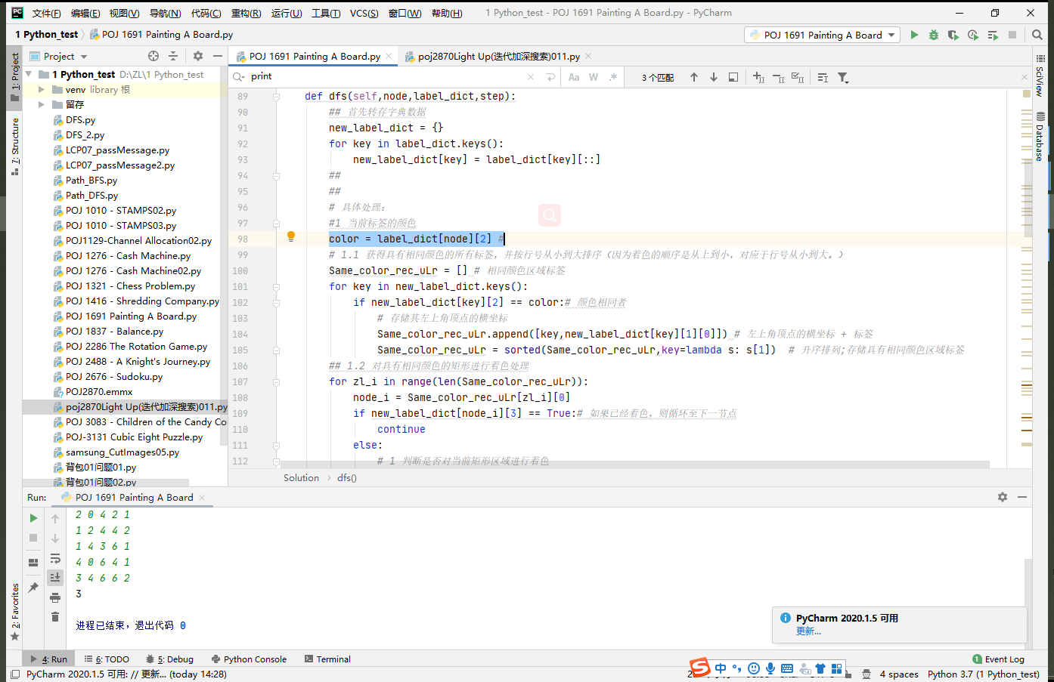Click Sogou input method icon
The height and width of the screenshot is (682, 1054).
tap(700, 668)
